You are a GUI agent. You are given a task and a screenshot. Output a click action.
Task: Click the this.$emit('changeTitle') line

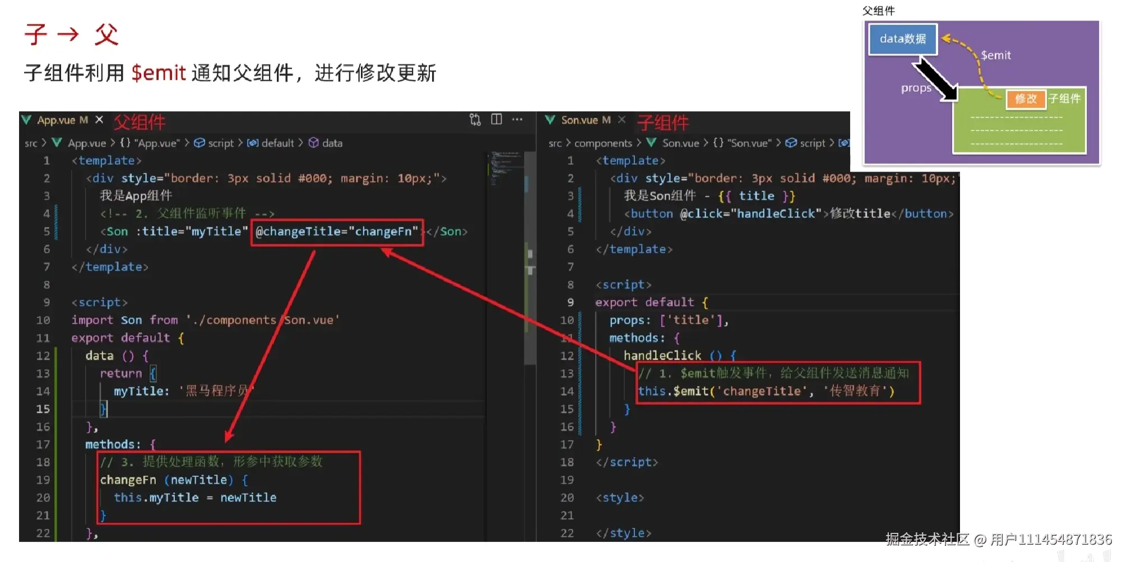click(x=766, y=391)
